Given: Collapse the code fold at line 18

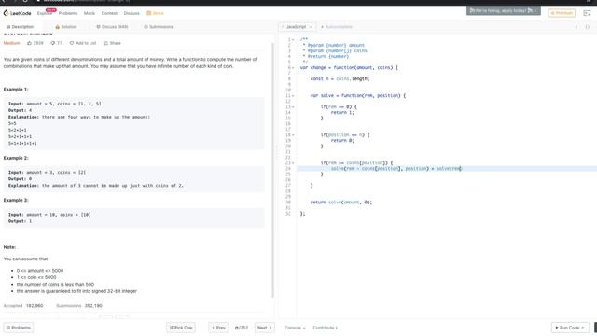Looking at the screenshot, I should [x=293, y=134].
